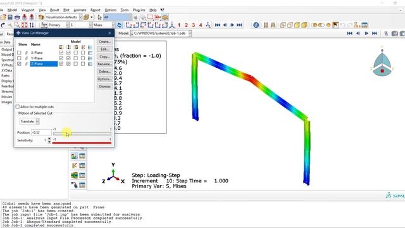405x228 pixels.
Task: Toggle Show checkbox for X-Plane
Action: point(19,53)
